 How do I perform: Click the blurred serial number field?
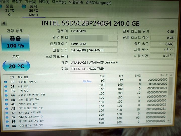(94, 38)
